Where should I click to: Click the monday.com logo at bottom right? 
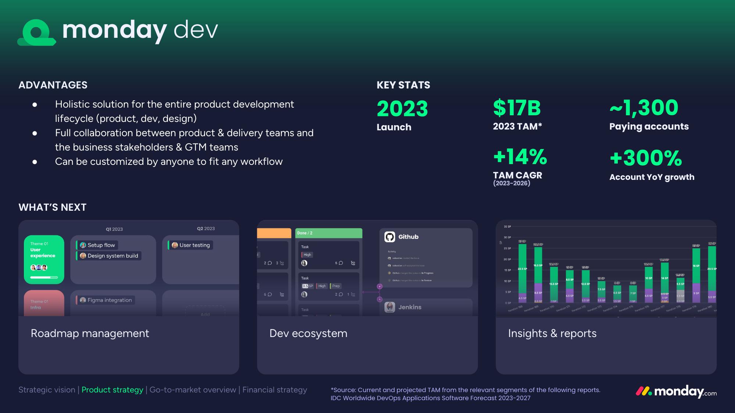(676, 392)
